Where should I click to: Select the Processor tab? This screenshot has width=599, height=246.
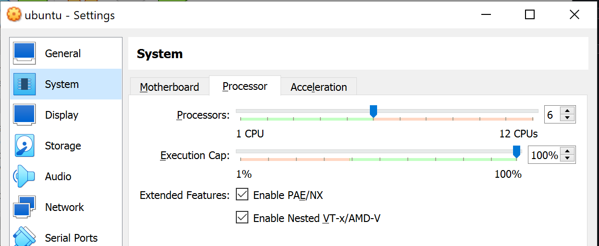tap(244, 86)
